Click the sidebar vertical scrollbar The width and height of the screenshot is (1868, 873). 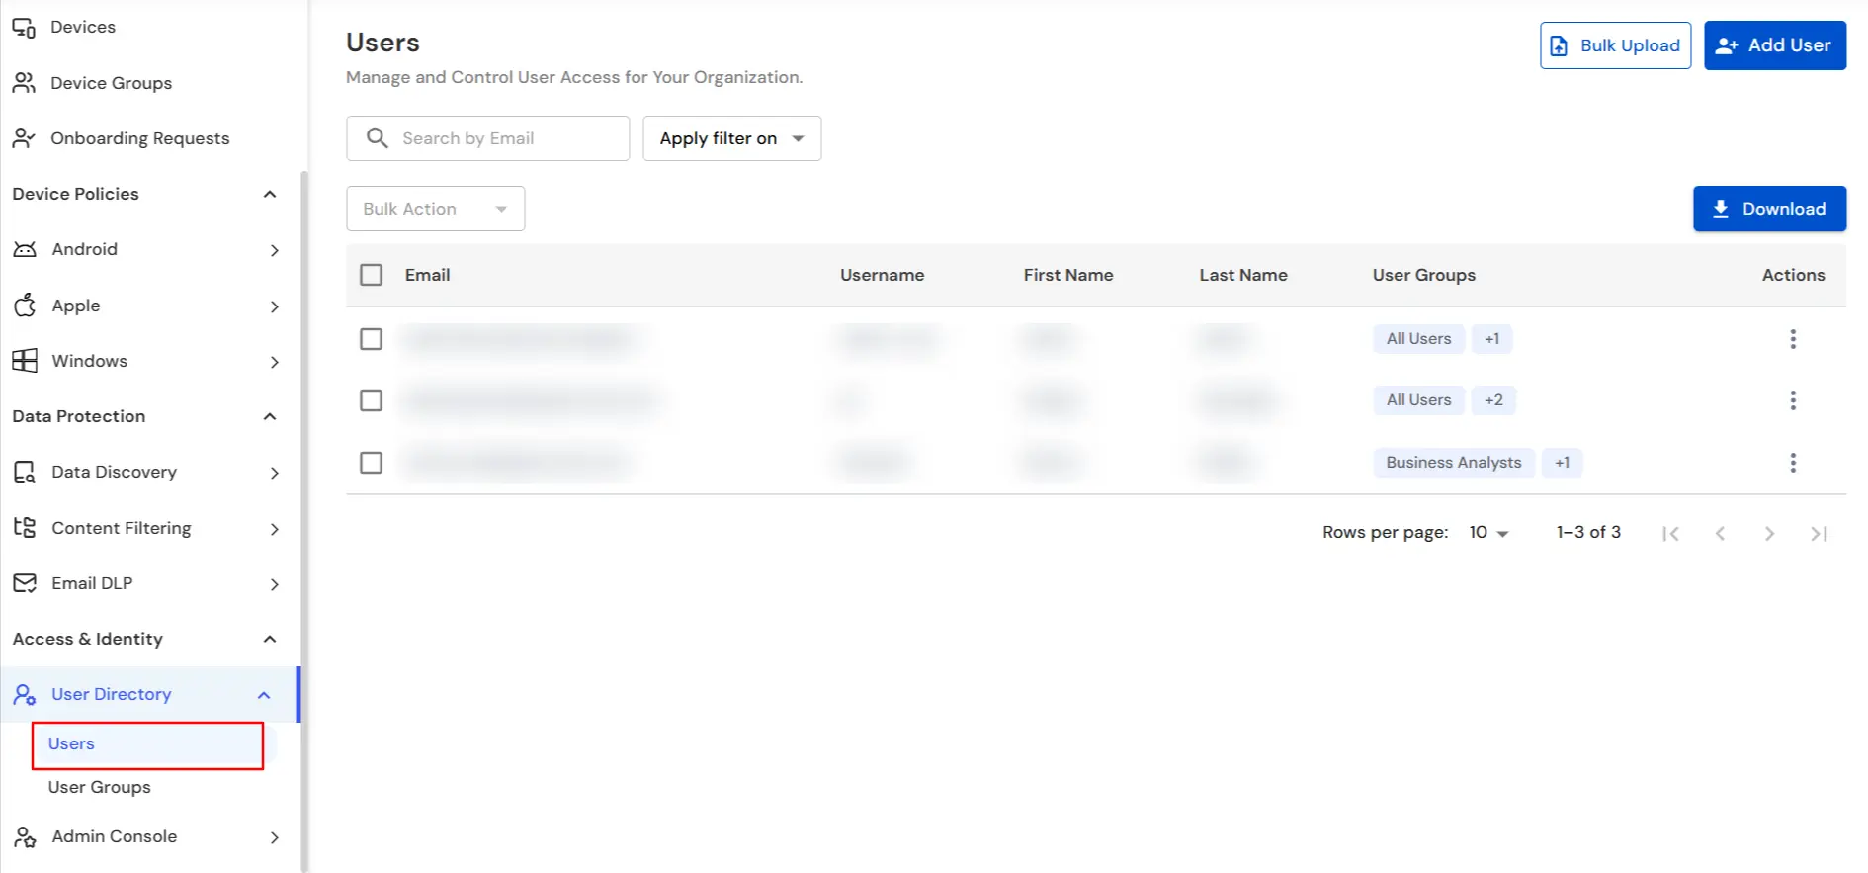pos(303,522)
